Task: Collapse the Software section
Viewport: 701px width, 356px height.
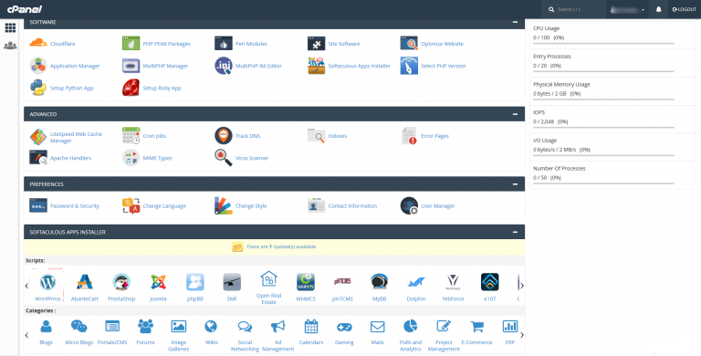Action: [515, 22]
